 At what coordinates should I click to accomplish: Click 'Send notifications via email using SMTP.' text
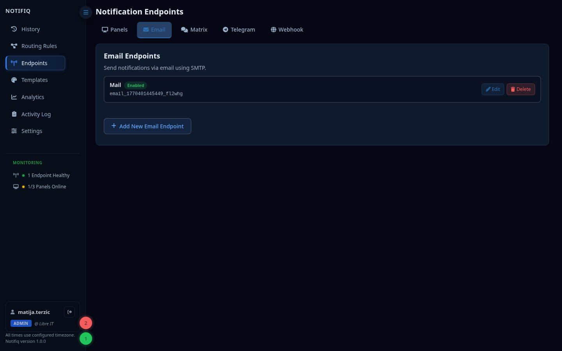[155, 68]
